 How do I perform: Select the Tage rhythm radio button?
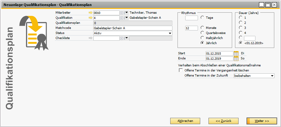(x=202, y=18)
